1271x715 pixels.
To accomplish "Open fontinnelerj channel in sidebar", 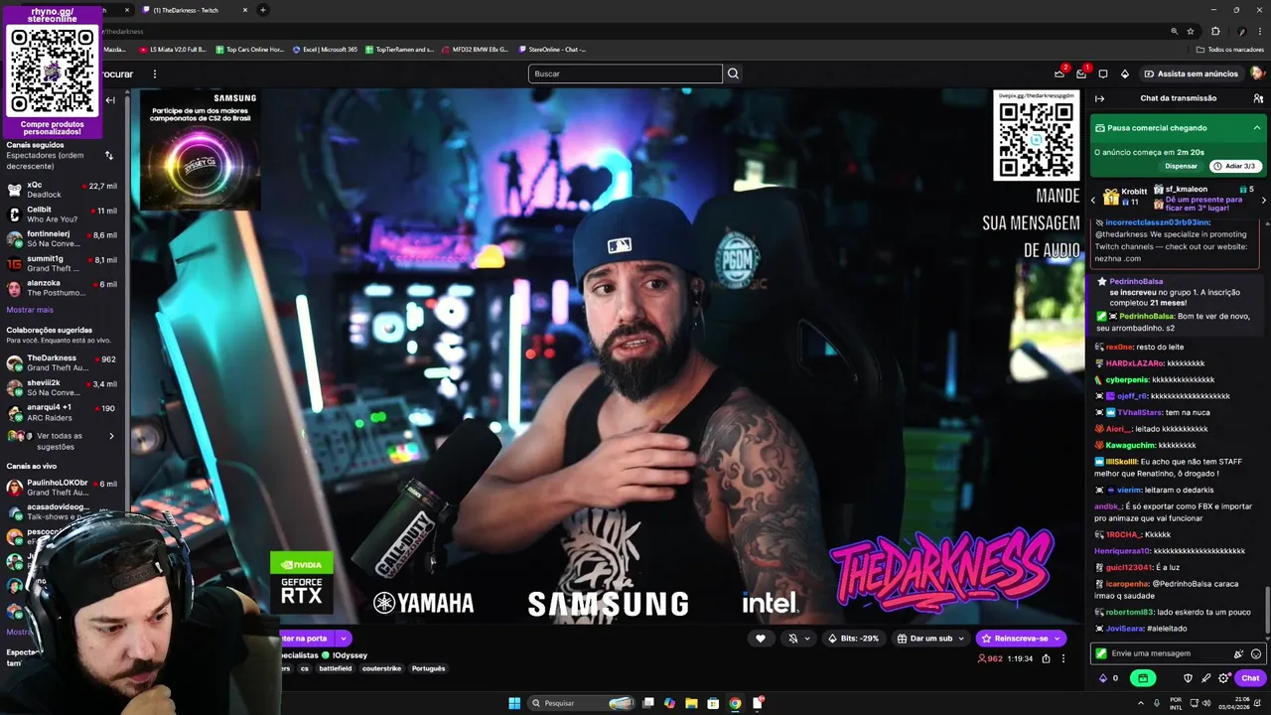I will tap(62, 239).
